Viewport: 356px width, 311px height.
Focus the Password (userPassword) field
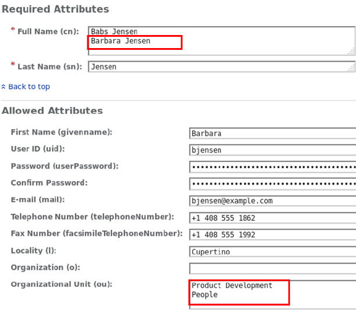point(272,167)
